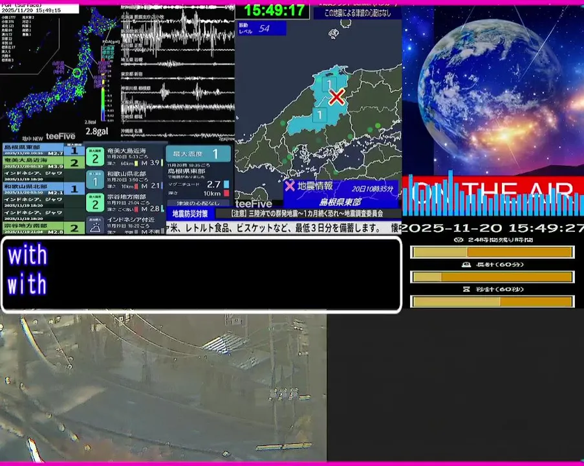The width and height of the screenshot is (584, 466).
Task: Select the 宗谷地方南部 11月19日 21:04 entry
Action: [125, 203]
